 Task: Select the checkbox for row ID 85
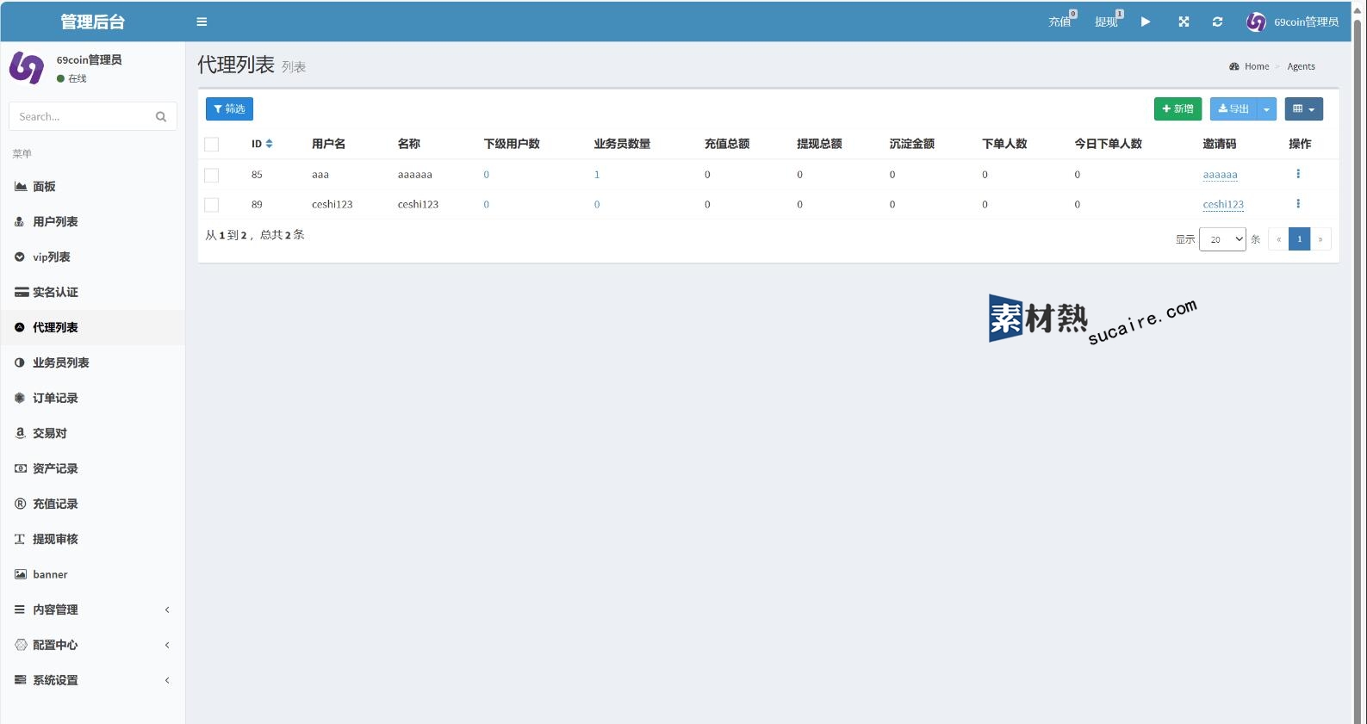pyautogui.click(x=212, y=176)
